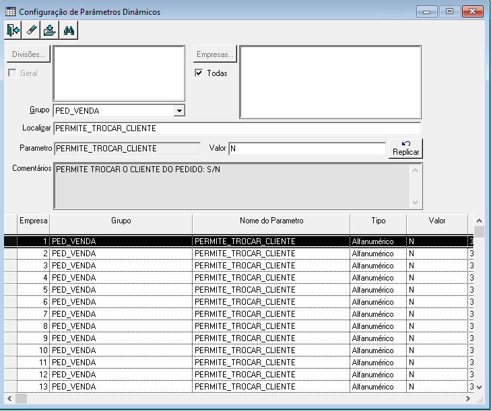Click the grid vertical scrollbar thumb
The height and width of the screenshot is (411, 491).
point(479,232)
